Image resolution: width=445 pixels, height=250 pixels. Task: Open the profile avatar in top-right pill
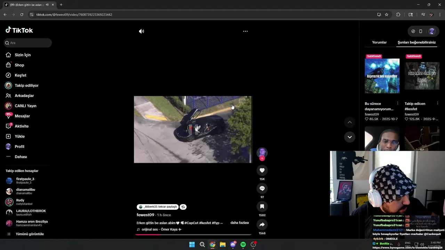coord(432,31)
